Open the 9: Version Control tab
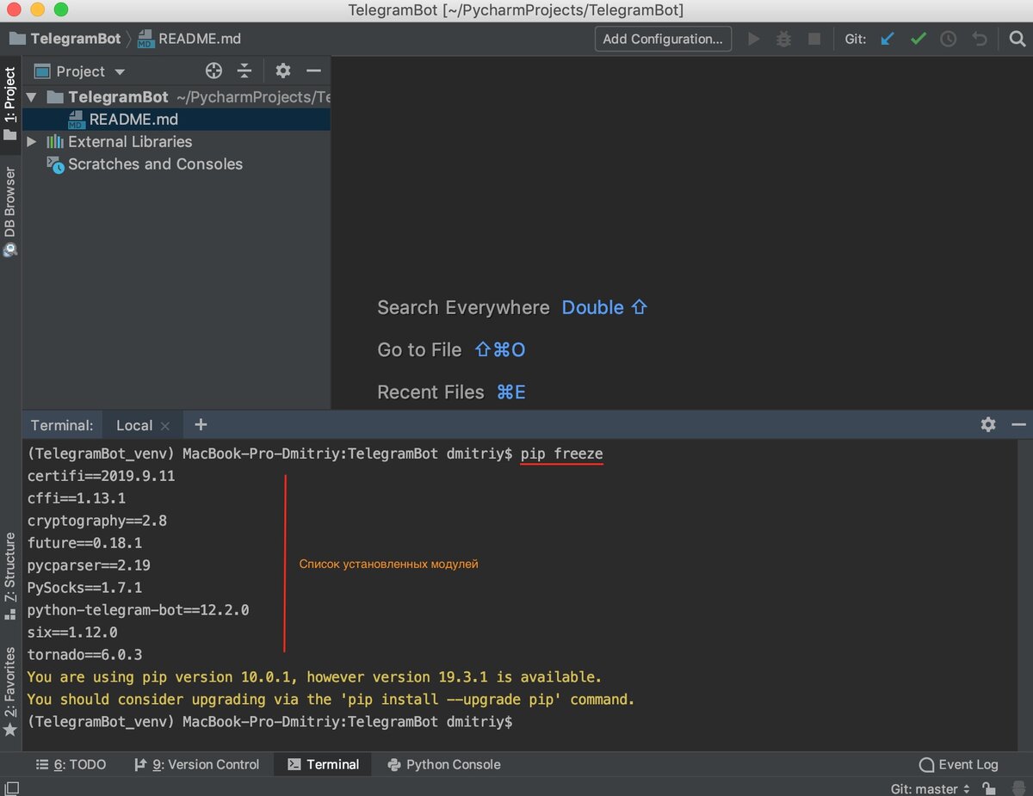1033x796 pixels. (196, 764)
